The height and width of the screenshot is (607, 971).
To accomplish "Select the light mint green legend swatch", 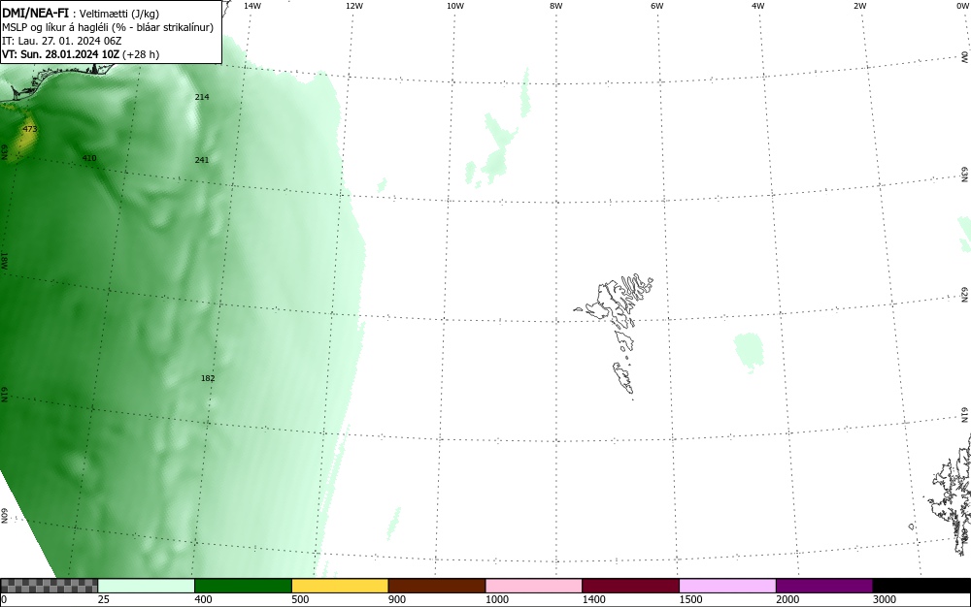I will [x=147, y=586].
